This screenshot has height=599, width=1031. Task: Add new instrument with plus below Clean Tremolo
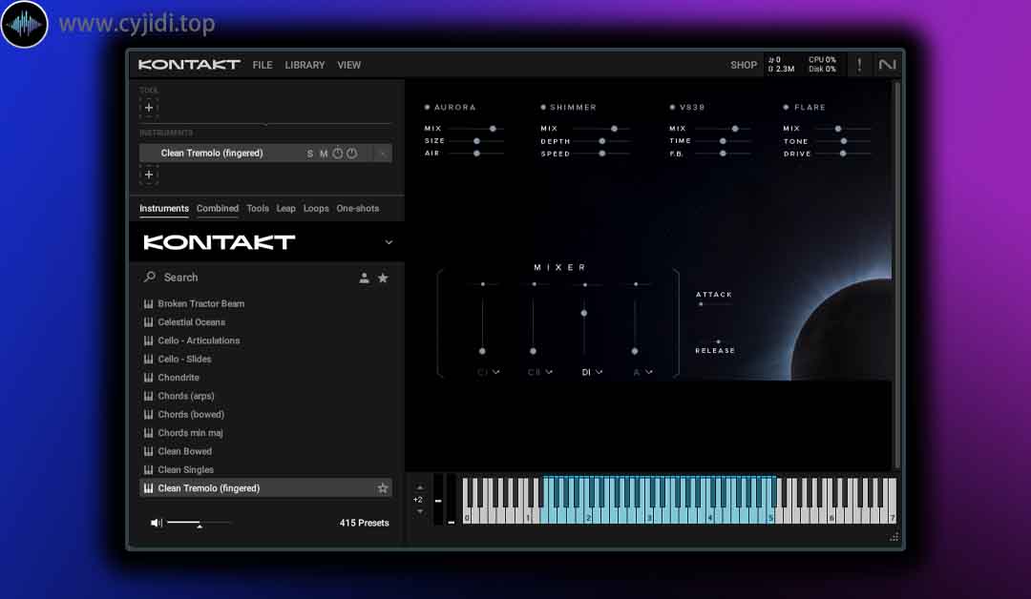[x=149, y=175]
